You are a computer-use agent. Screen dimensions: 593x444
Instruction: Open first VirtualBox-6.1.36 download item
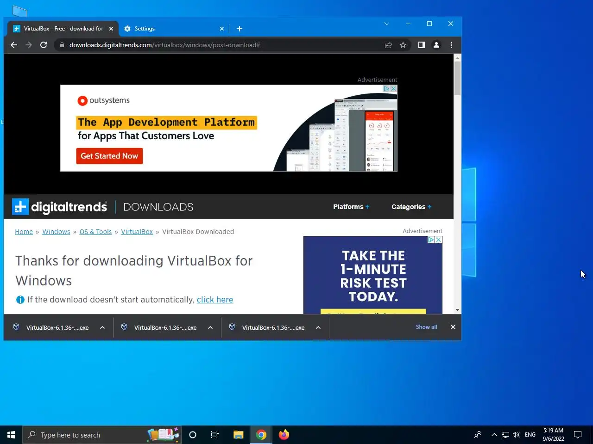coord(51,327)
